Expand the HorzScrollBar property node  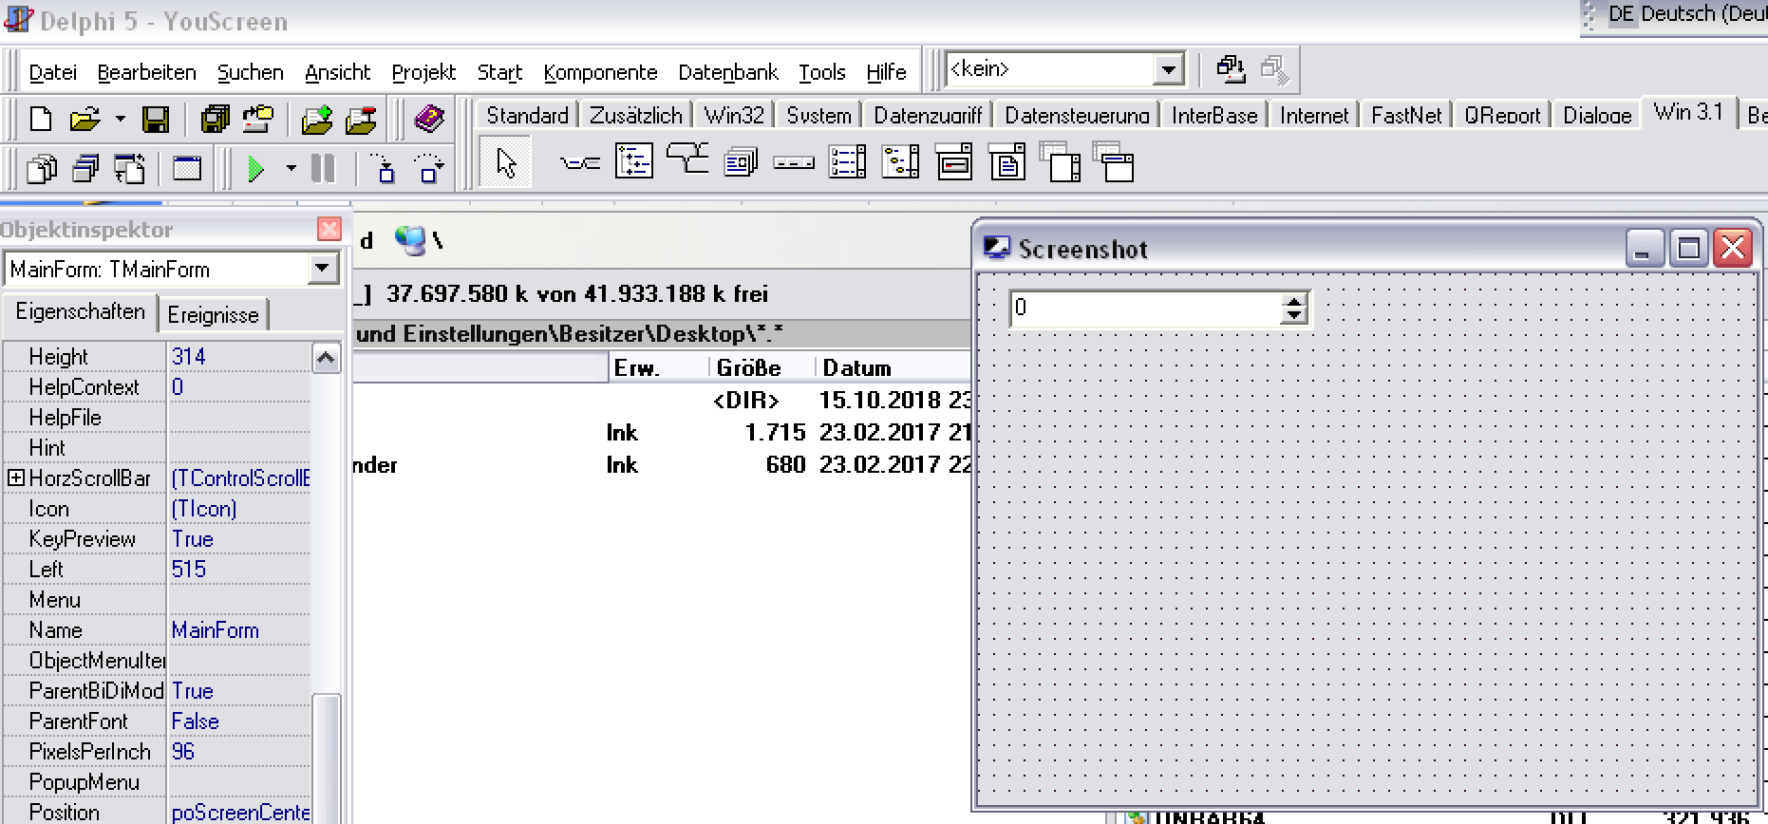point(15,478)
